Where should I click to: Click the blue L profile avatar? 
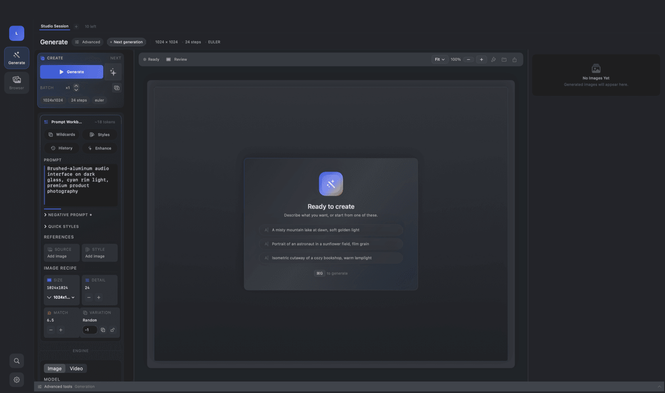click(x=17, y=33)
